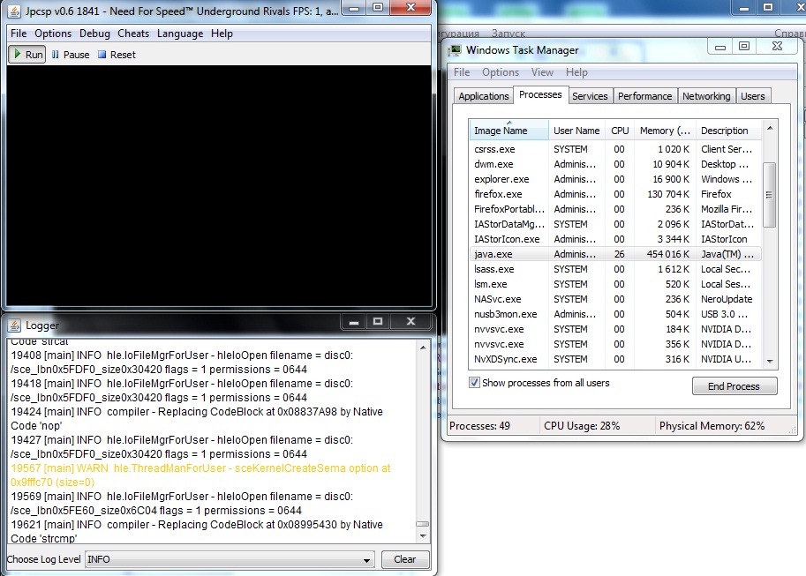Viewport: 806px width, 576px height.
Task: Sort processes by CPU column
Action: pyautogui.click(x=620, y=131)
